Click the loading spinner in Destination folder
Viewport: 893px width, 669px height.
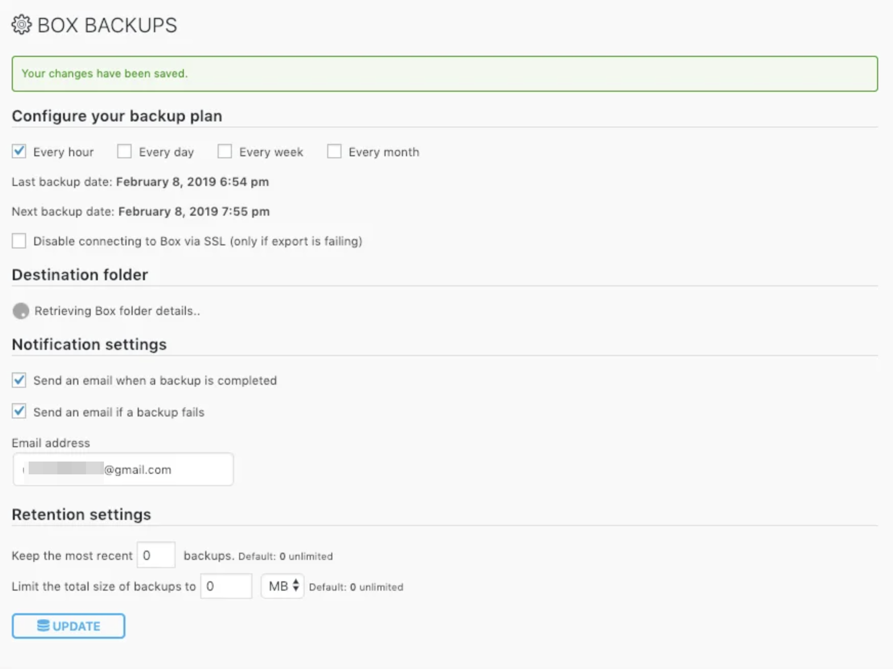(21, 311)
